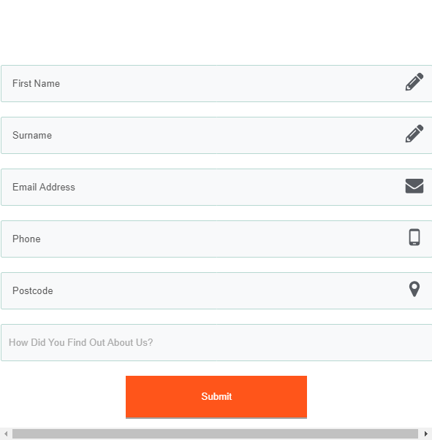Click the mobile phone icon in Phone field
This screenshot has height=440, width=432.
tap(414, 237)
